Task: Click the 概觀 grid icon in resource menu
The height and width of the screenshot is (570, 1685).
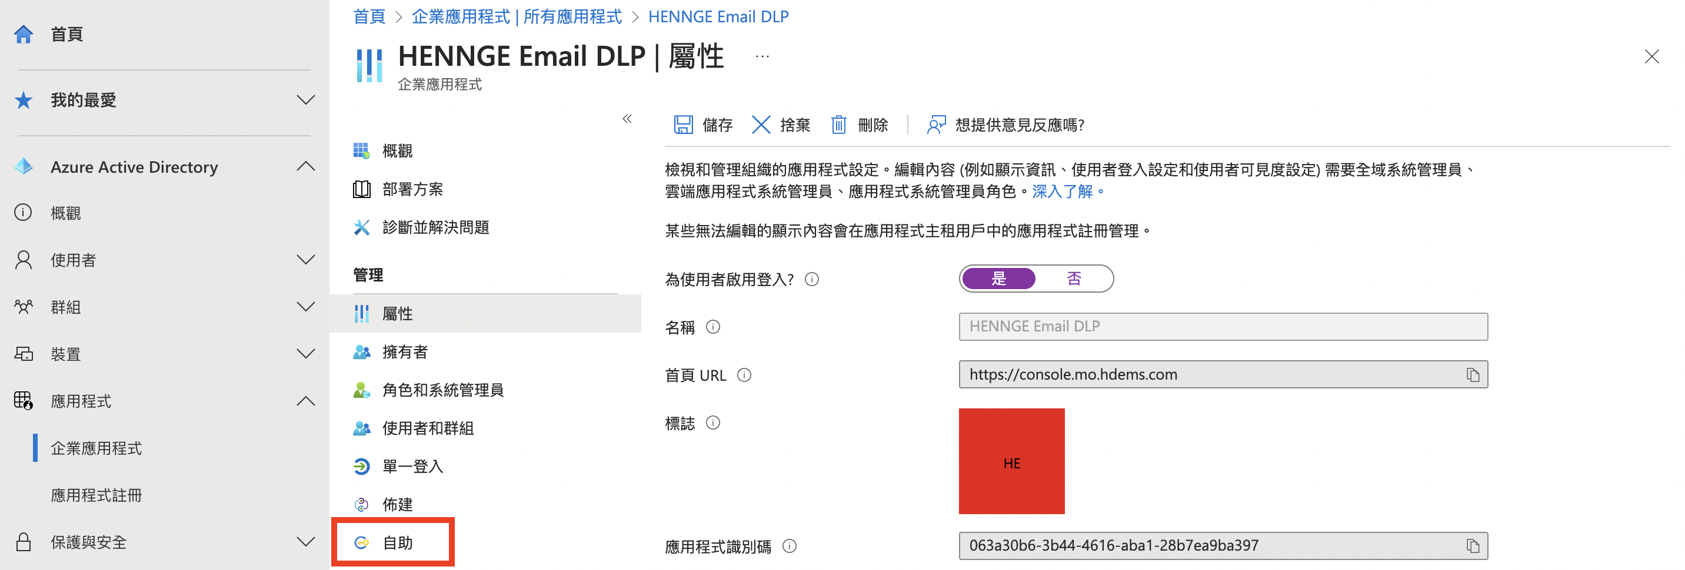Action: click(x=362, y=150)
